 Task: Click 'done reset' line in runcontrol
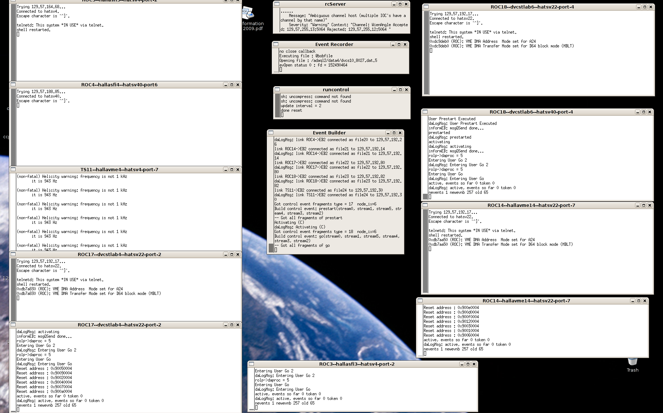click(291, 110)
